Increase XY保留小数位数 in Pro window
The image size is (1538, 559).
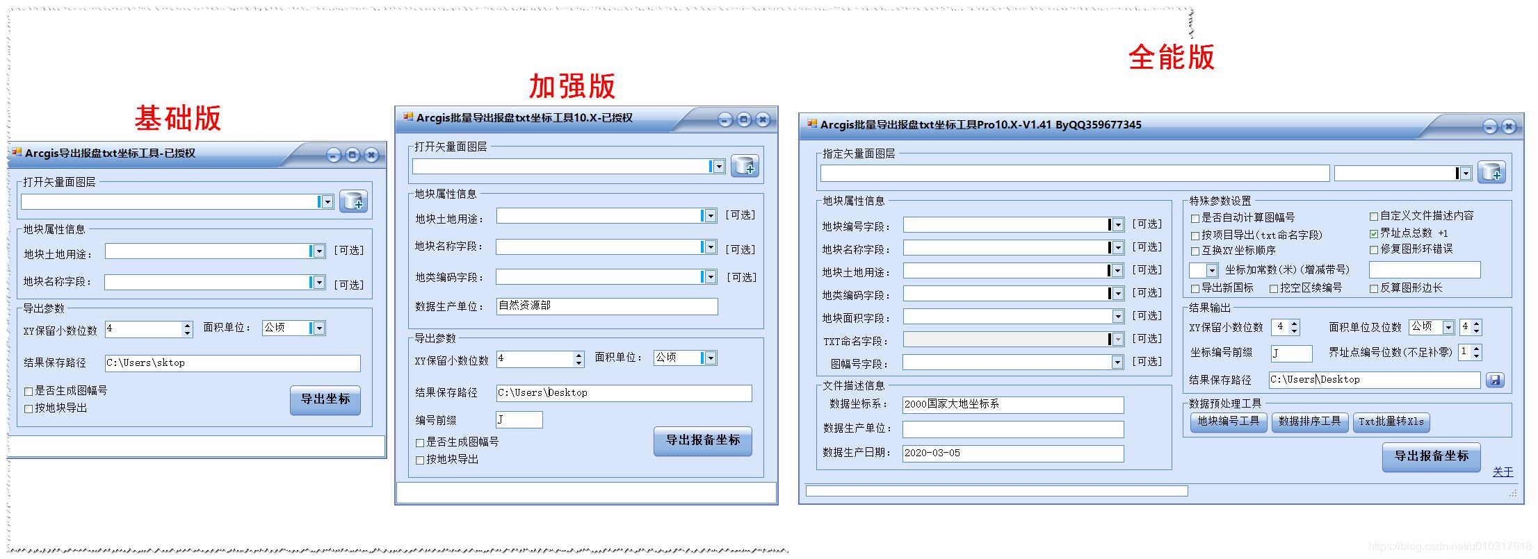coord(1293,324)
